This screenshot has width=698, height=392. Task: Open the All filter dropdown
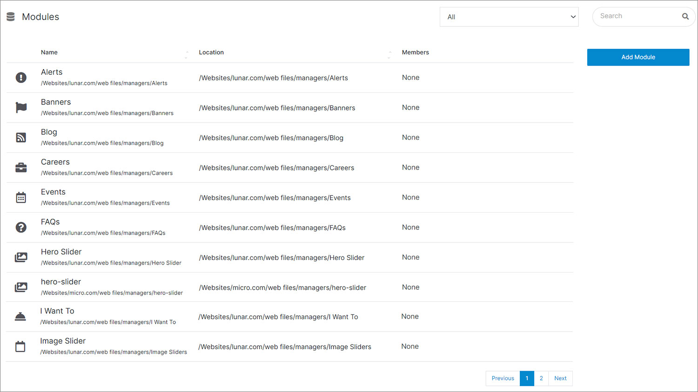(x=509, y=17)
